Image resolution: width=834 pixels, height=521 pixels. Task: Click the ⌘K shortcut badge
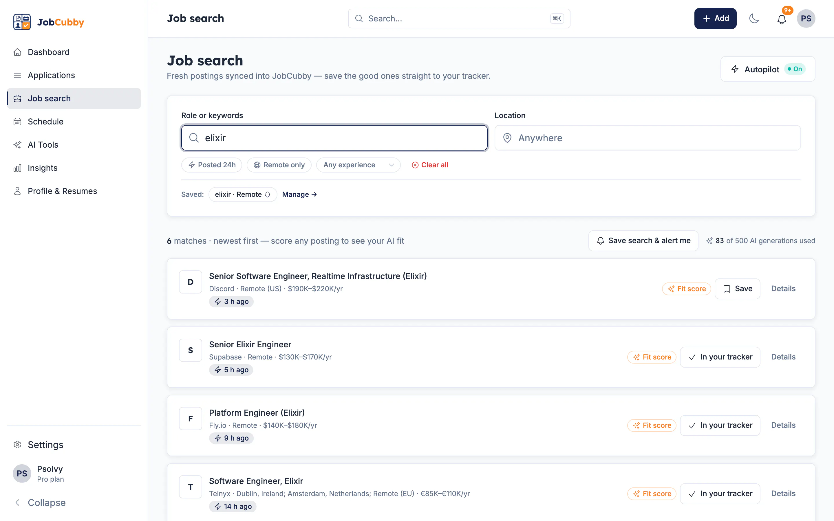tap(557, 19)
